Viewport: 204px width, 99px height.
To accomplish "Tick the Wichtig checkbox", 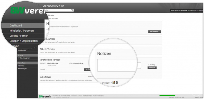I will [148, 65].
